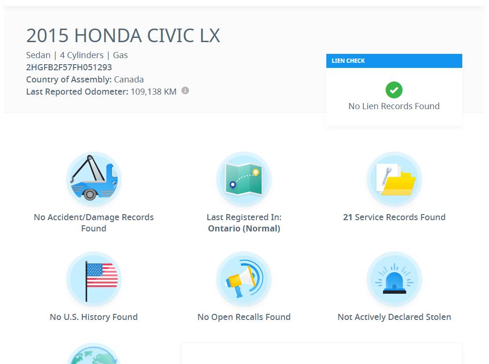The image size is (489, 364).
Task: Click the odometer info icon
Action: pos(185,91)
